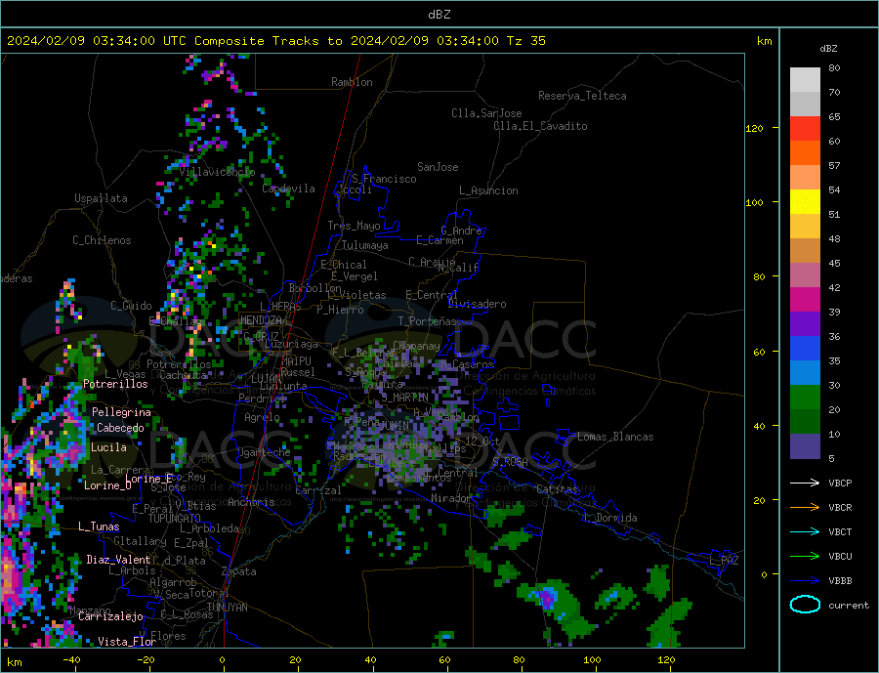Select the yellow 51-54 dBZ swatch
Image resolution: width=879 pixels, height=673 pixels.
coord(805,202)
